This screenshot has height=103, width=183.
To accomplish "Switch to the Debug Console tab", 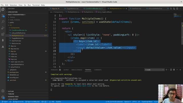I will (x=77, y=70).
